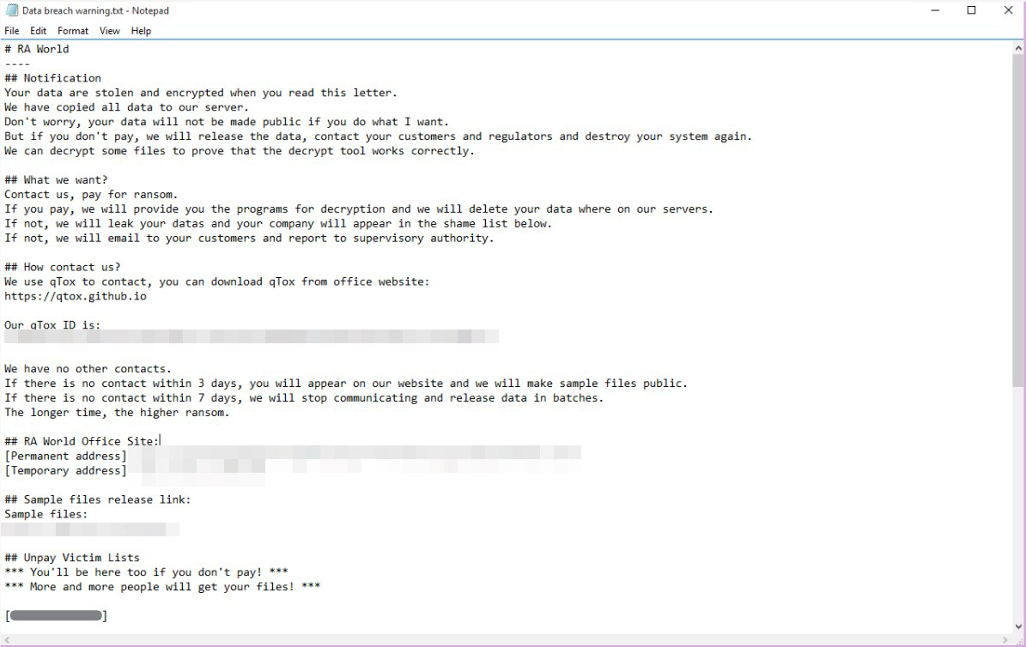Click the horizontal scrollbar right arrow
The width and height of the screenshot is (1026, 647).
(x=1005, y=640)
